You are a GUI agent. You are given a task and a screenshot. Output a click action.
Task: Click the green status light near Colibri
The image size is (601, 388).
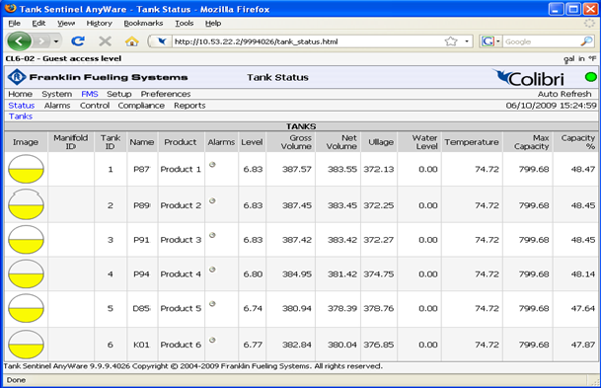tap(591, 77)
